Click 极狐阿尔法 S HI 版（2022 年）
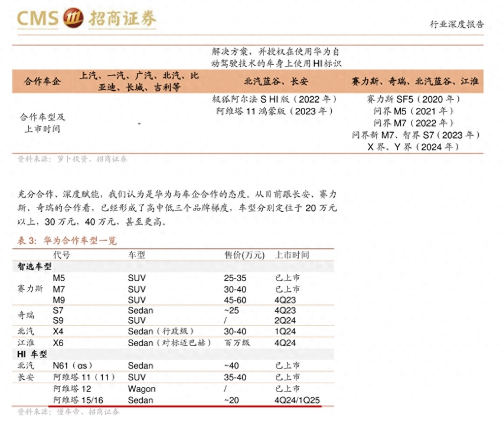This screenshot has width=503, height=424. click(x=275, y=99)
